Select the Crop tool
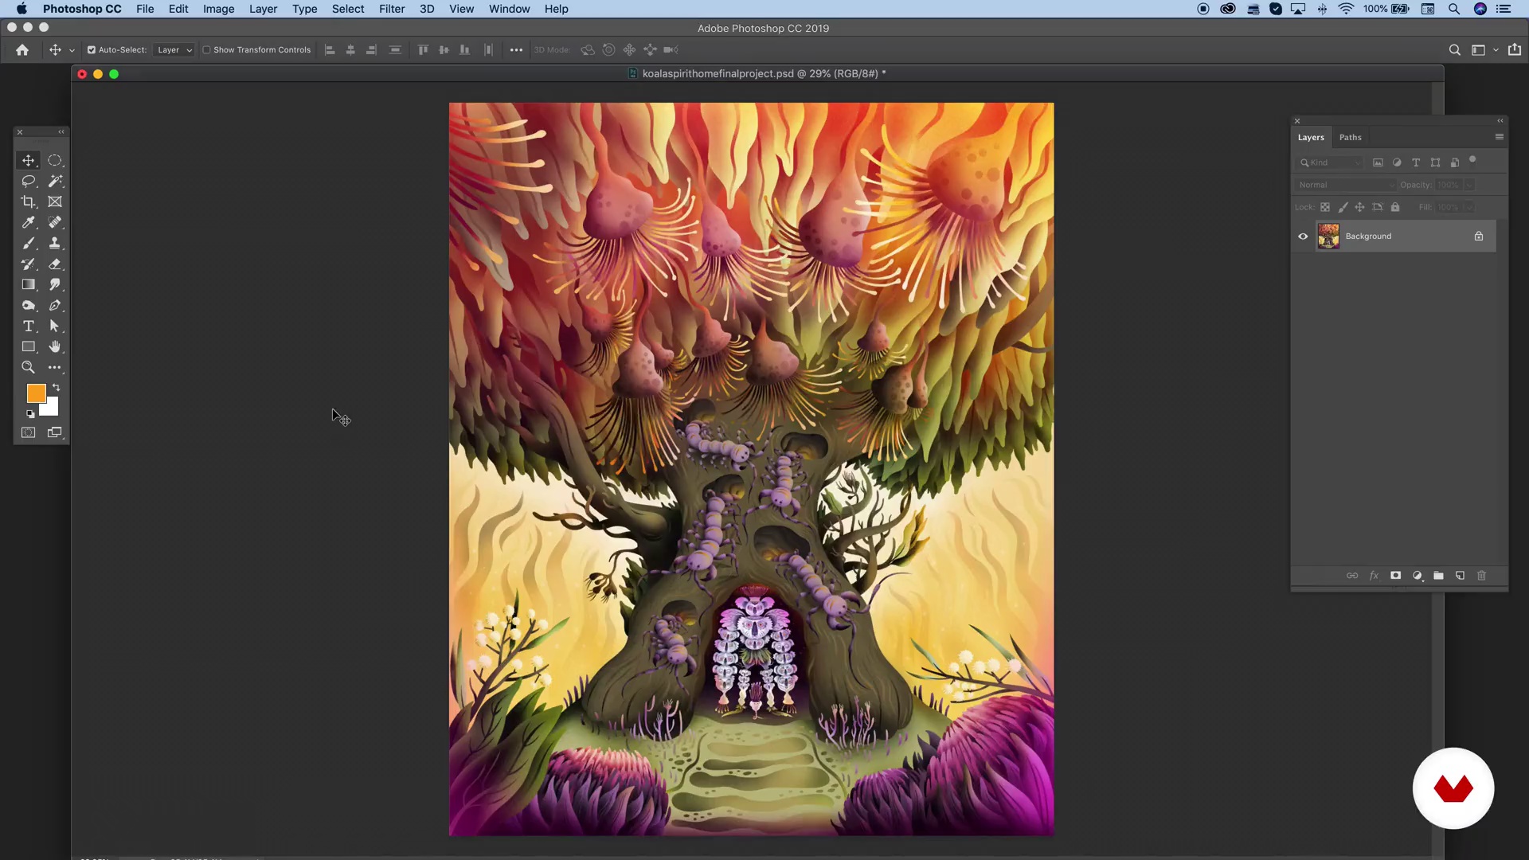The width and height of the screenshot is (1529, 860). [x=29, y=201]
